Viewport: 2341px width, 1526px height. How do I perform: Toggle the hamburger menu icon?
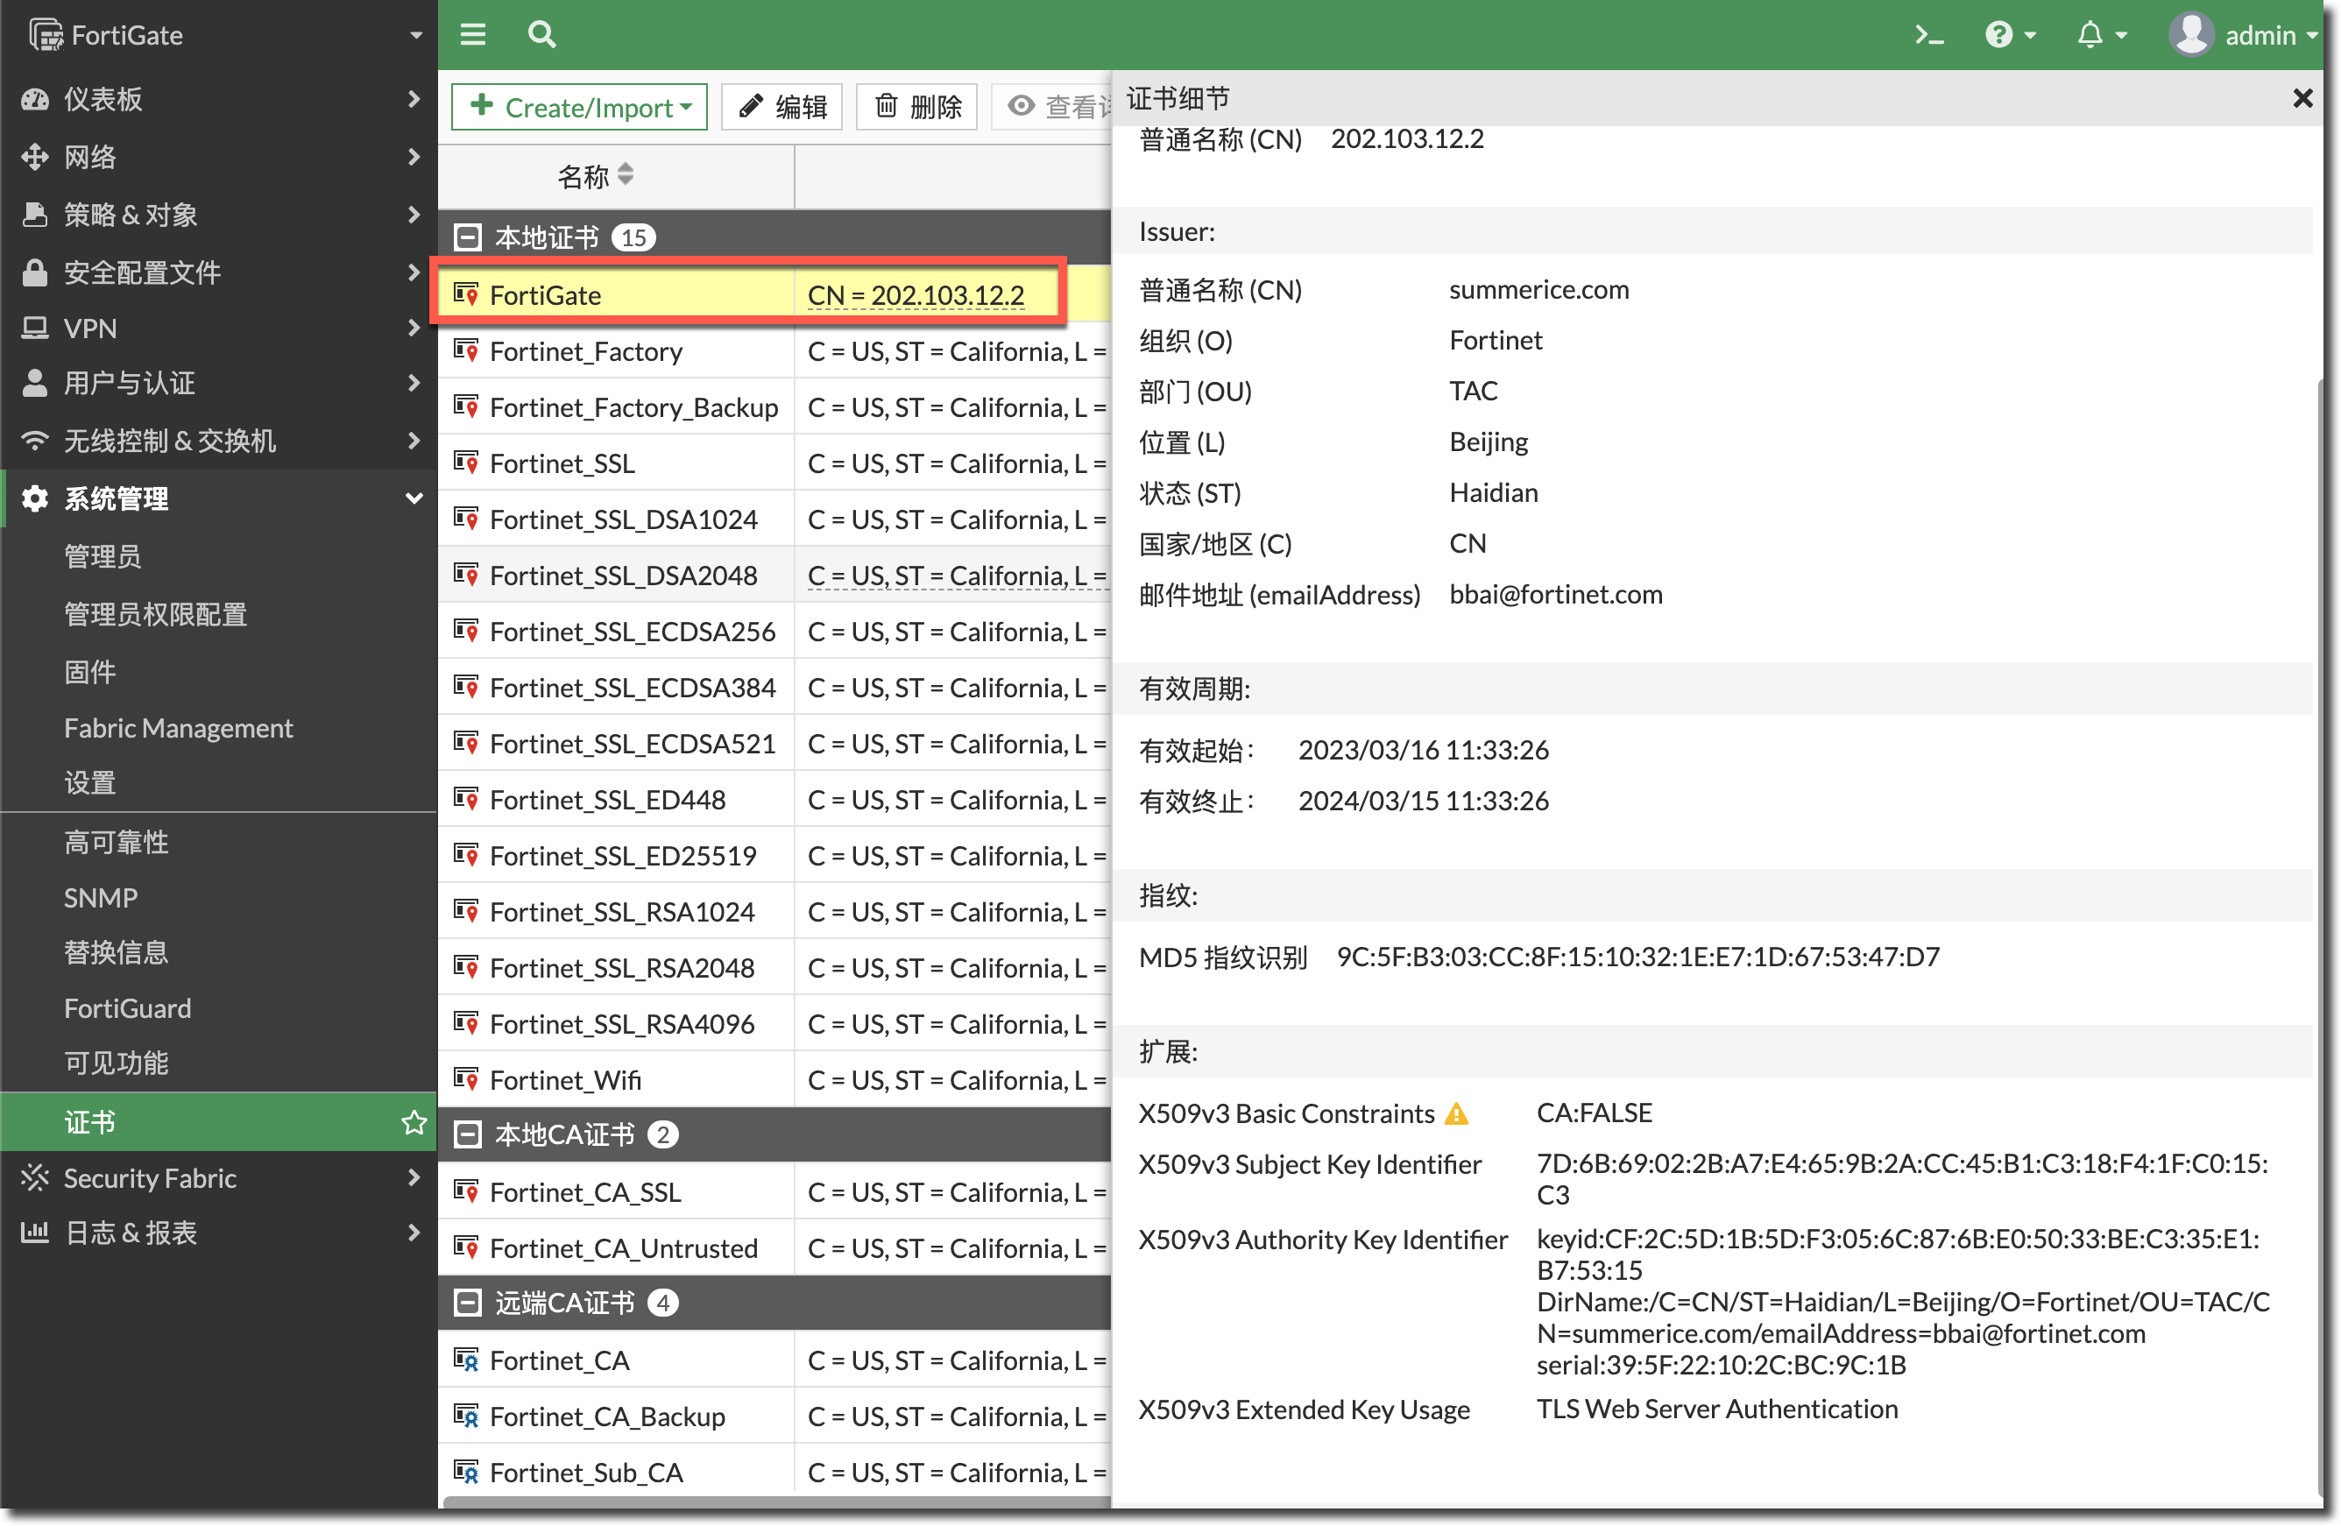coord(473,35)
